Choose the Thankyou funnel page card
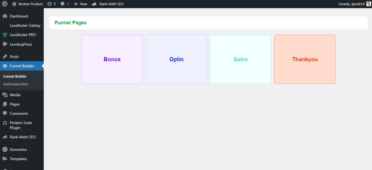372x170 pixels. pos(305,59)
